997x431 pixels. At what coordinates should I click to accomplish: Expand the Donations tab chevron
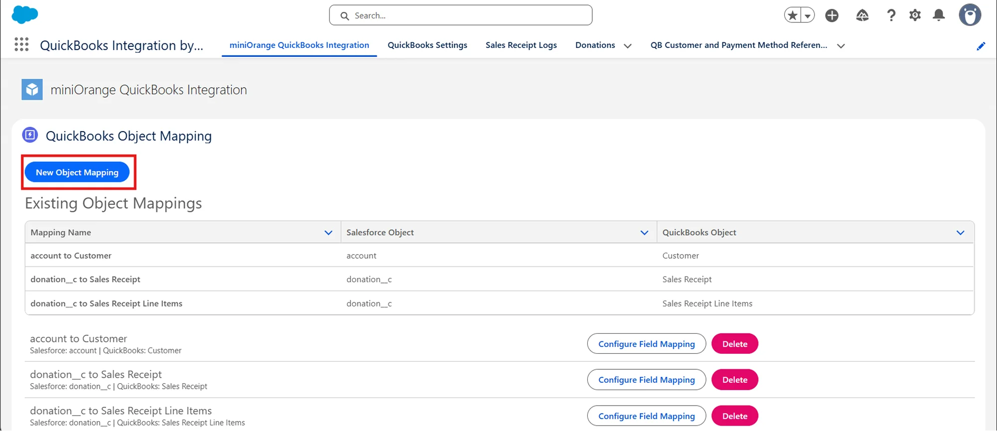(x=628, y=46)
